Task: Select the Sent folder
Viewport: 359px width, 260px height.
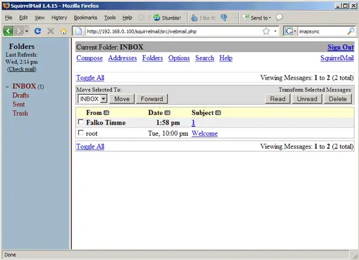Action: pyautogui.click(x=18, y=105)
